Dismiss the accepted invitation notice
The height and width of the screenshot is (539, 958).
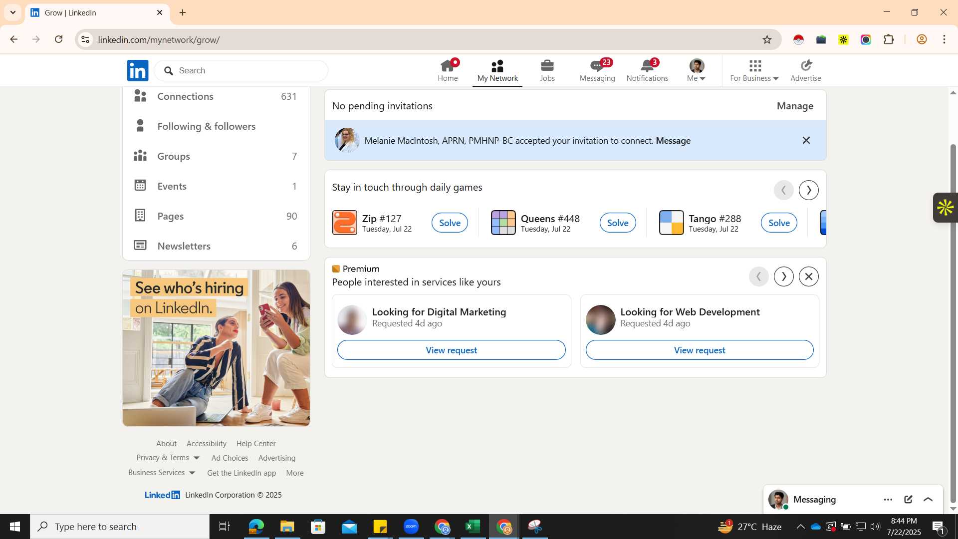[806, 140]
